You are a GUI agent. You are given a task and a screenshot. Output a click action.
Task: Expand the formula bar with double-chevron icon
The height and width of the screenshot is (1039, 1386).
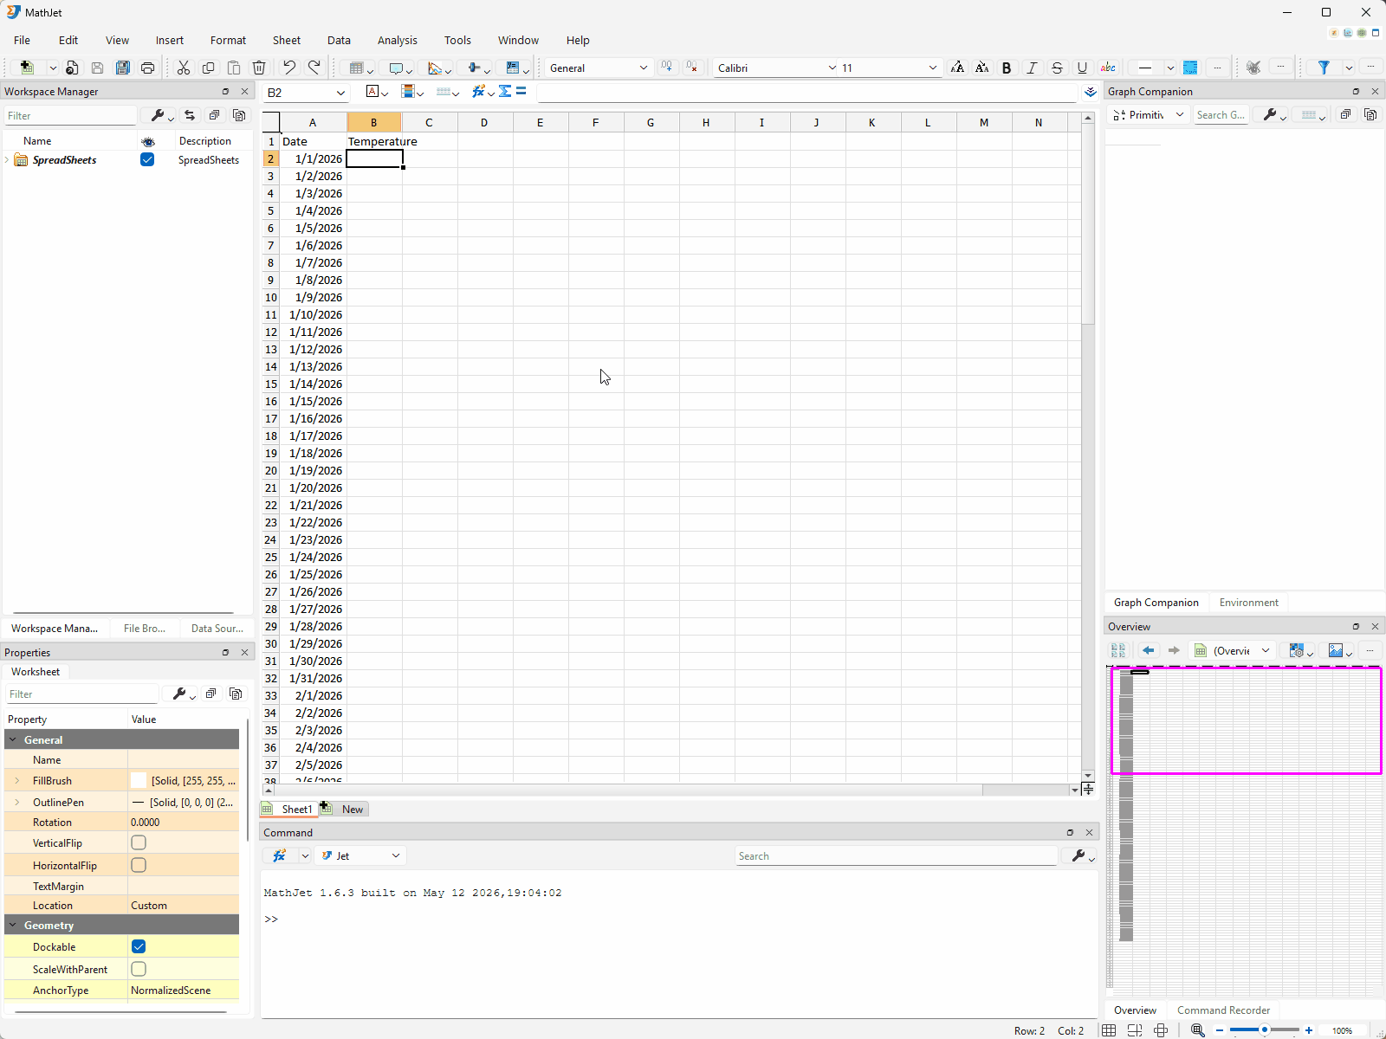coord(1091,92)
